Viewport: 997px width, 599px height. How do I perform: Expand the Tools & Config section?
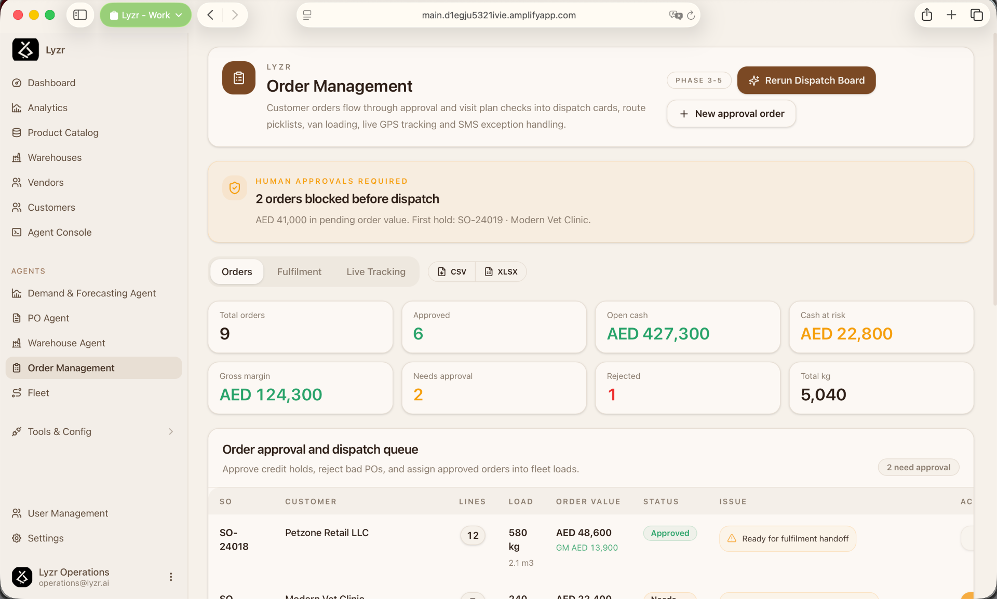click(x=93, y=432)
